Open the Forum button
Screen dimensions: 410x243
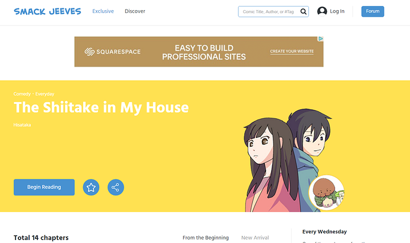[x=373, y=11]
